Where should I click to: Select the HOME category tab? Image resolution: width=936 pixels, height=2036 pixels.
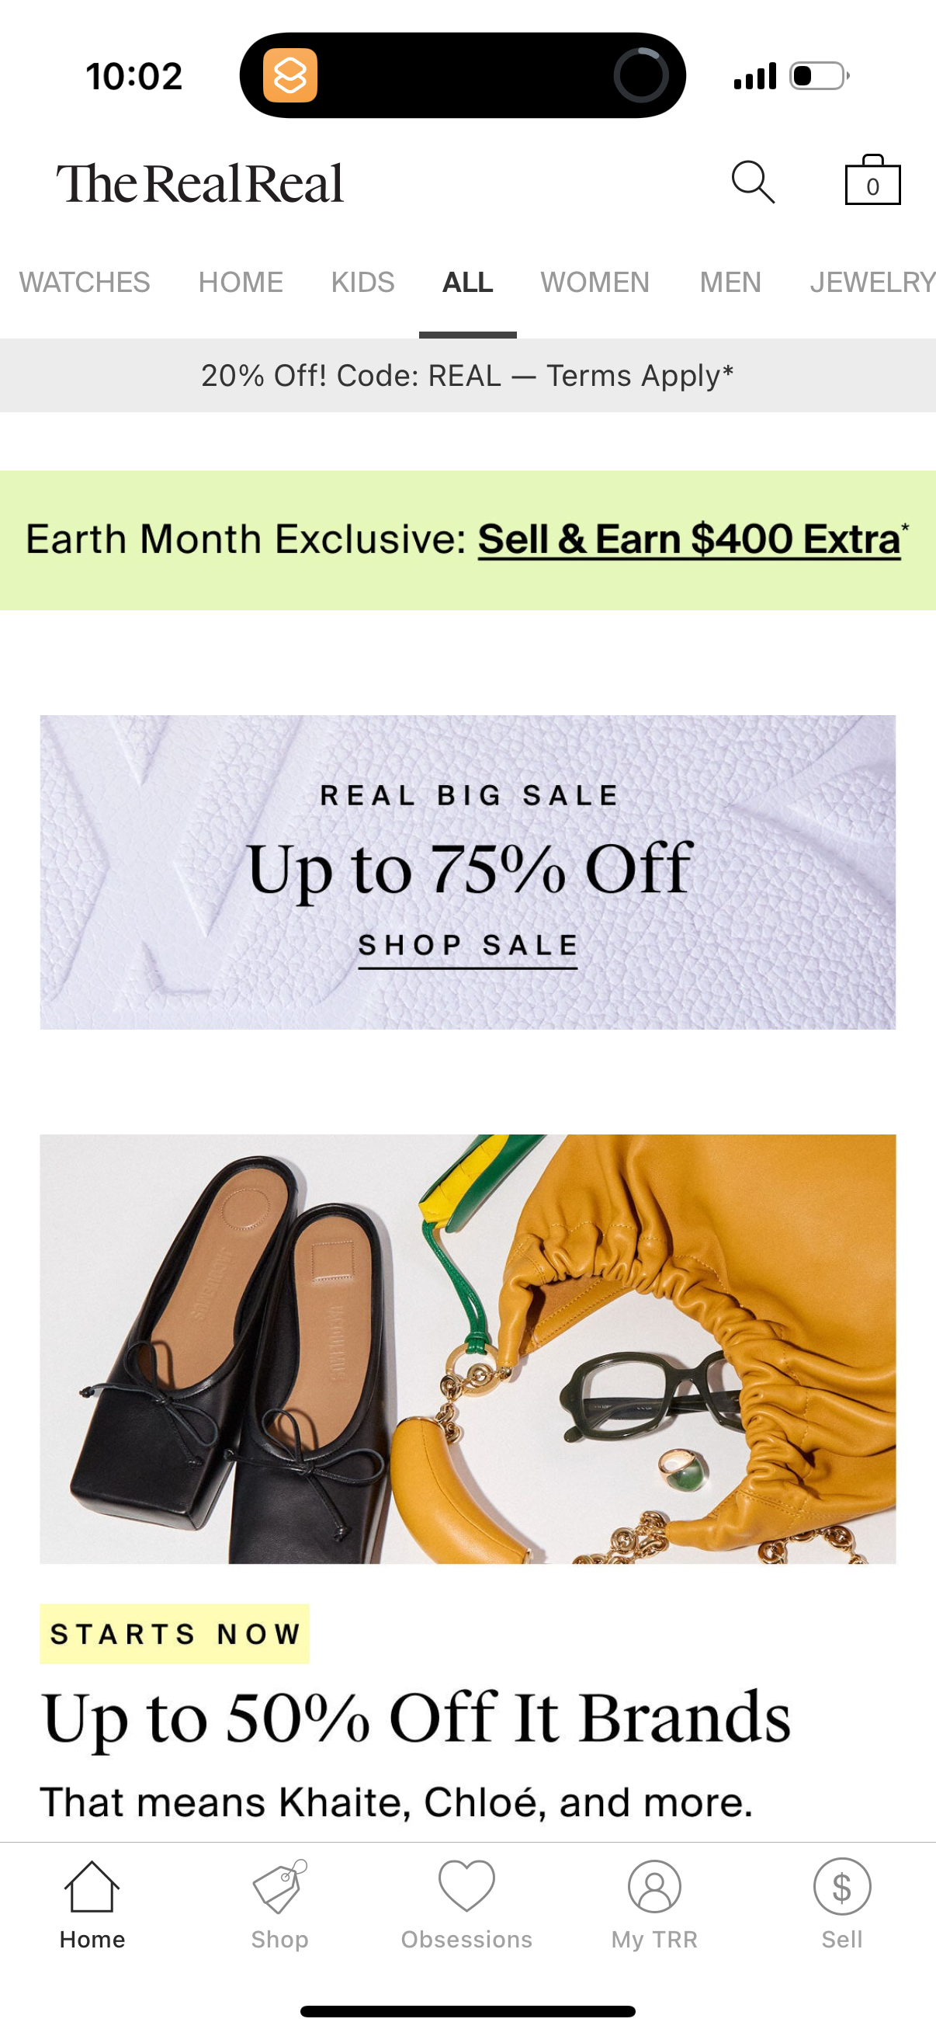pyautogui.click(x=241, y=282)
